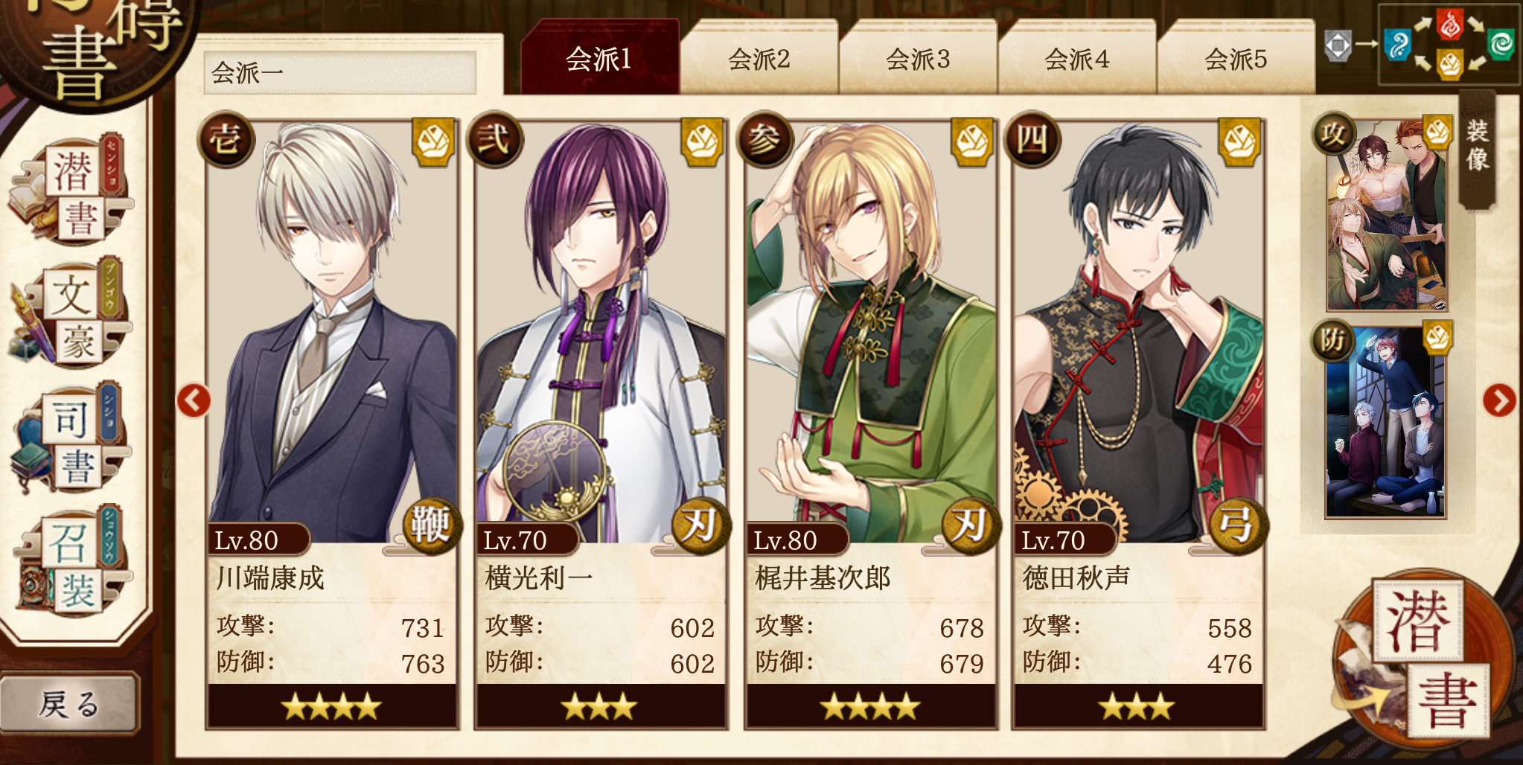This screenshot has width=1523, height=765.
Task: Click slot 弐 number badge
Action: click(x=495, y=139)
